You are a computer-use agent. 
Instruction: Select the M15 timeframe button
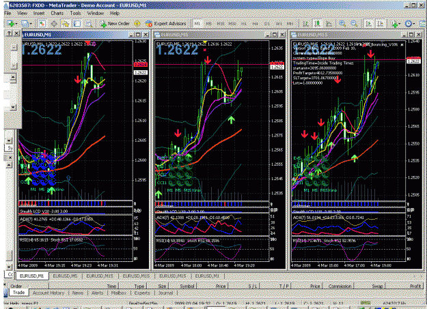[x=221, y=24]
